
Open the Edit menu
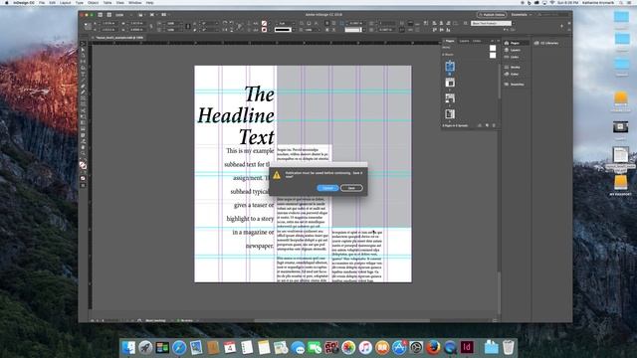53,2
